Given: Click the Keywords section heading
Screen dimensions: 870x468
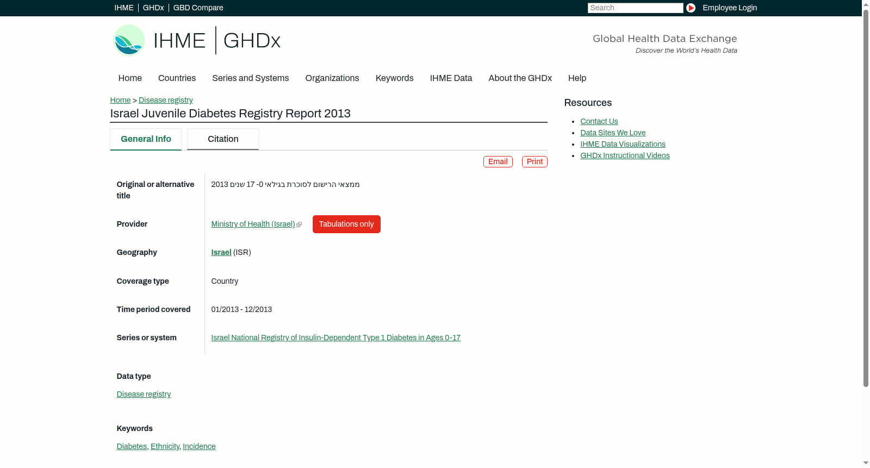Looking at the screenshot, I should click(x=135, y=428).
